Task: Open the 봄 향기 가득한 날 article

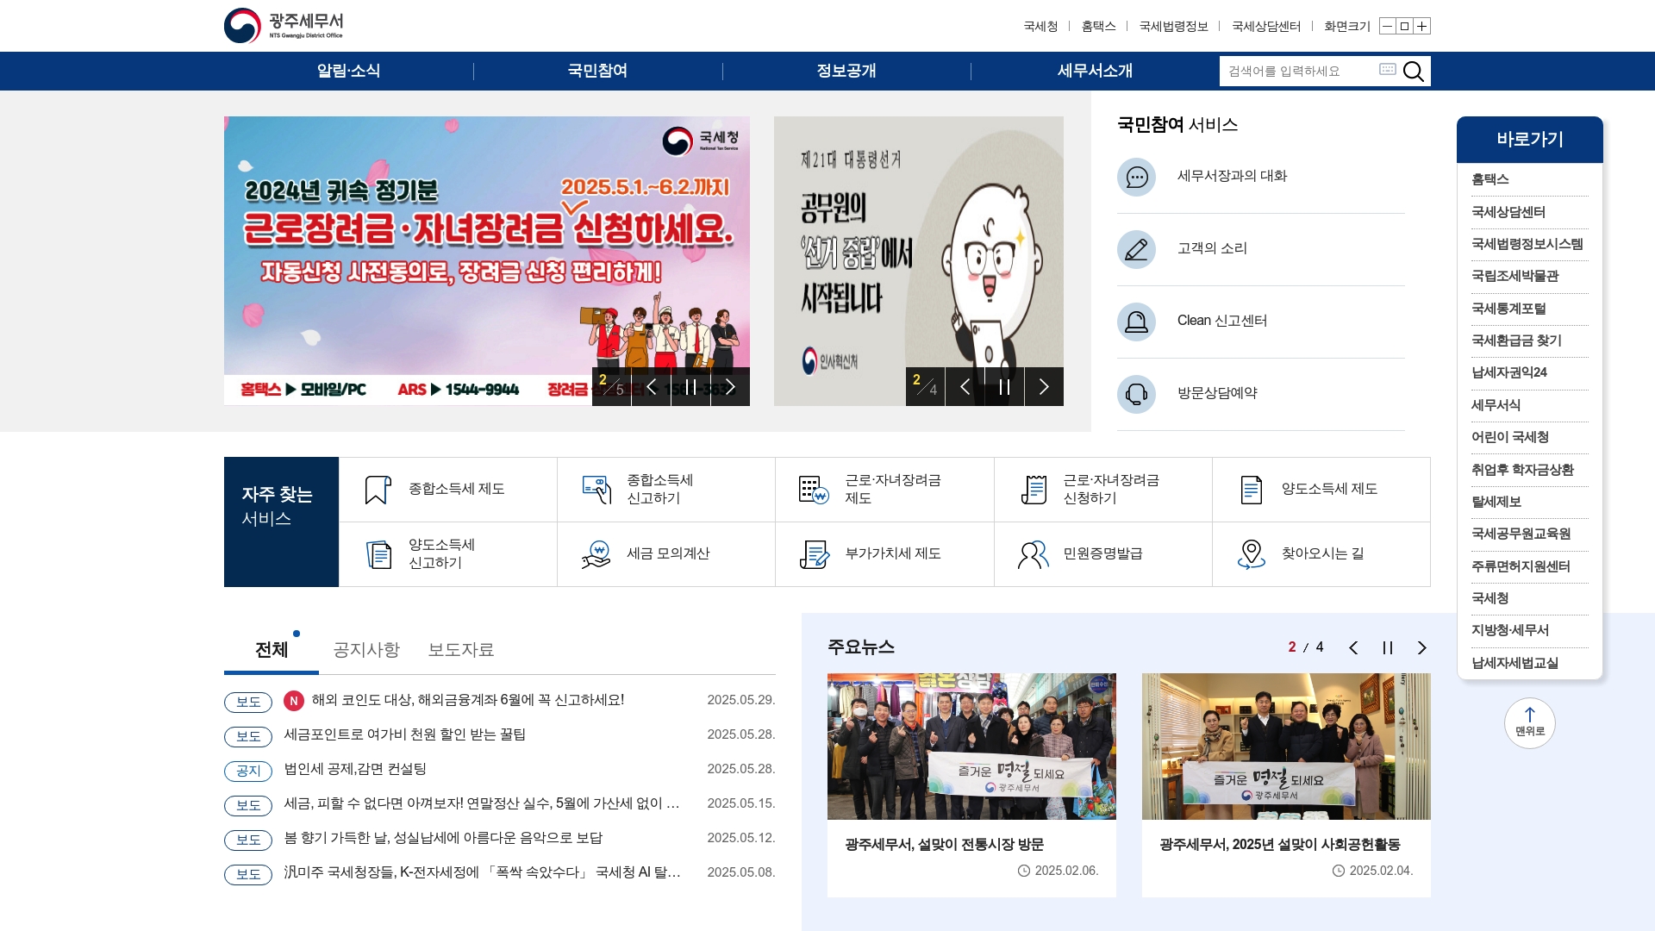Action: (443, 838)
